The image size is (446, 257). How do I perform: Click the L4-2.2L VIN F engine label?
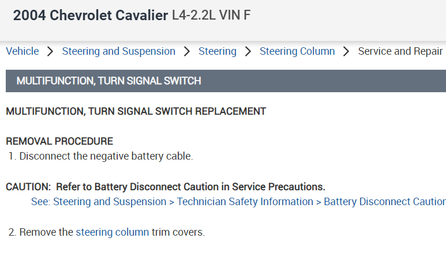click(x=211, y=16)
